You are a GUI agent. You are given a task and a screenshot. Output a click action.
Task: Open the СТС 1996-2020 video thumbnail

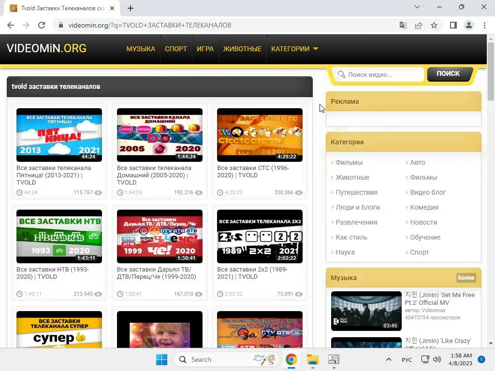coord(260,135)
